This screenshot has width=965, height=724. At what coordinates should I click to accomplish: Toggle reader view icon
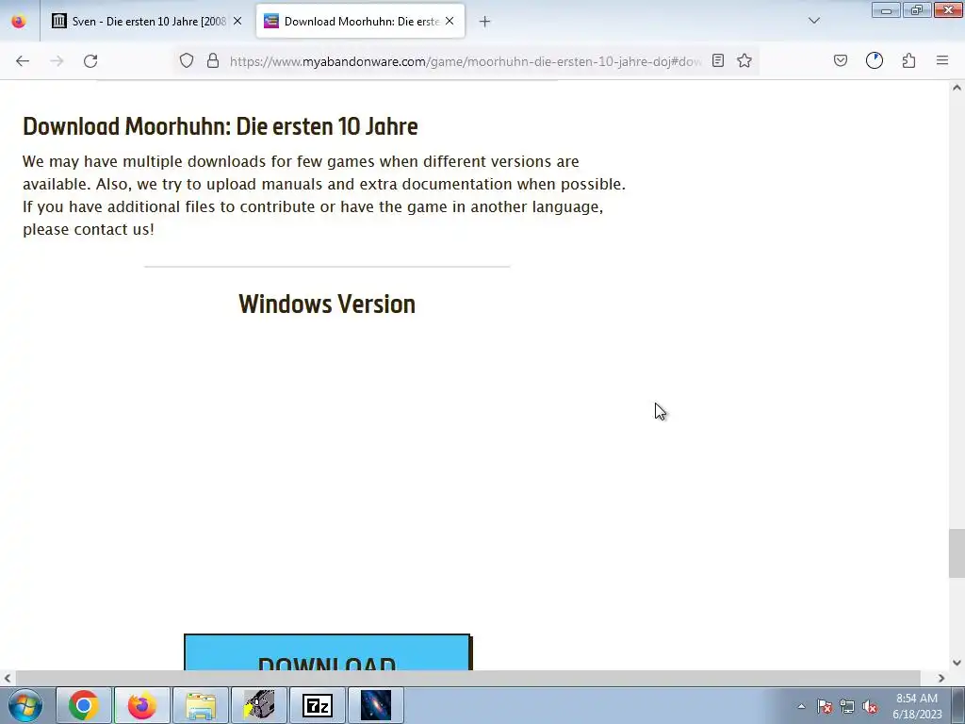click(x=717, y=60)
